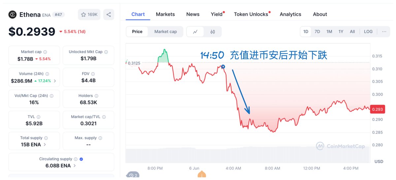396x180 pixels.
Task: Click the Market cap info icon
Action: coord(45,52)
